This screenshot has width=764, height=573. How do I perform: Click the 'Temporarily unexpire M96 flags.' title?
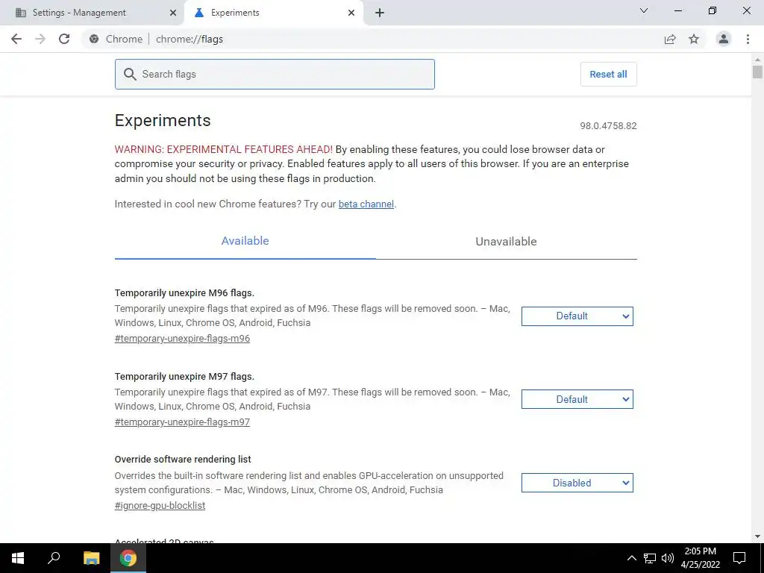184,292
